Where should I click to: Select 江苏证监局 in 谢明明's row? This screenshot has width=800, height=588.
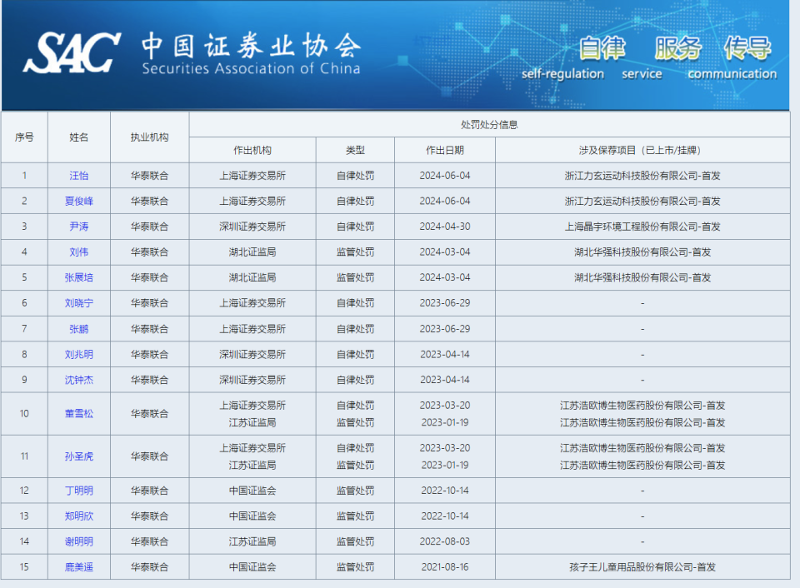[252, 541]
